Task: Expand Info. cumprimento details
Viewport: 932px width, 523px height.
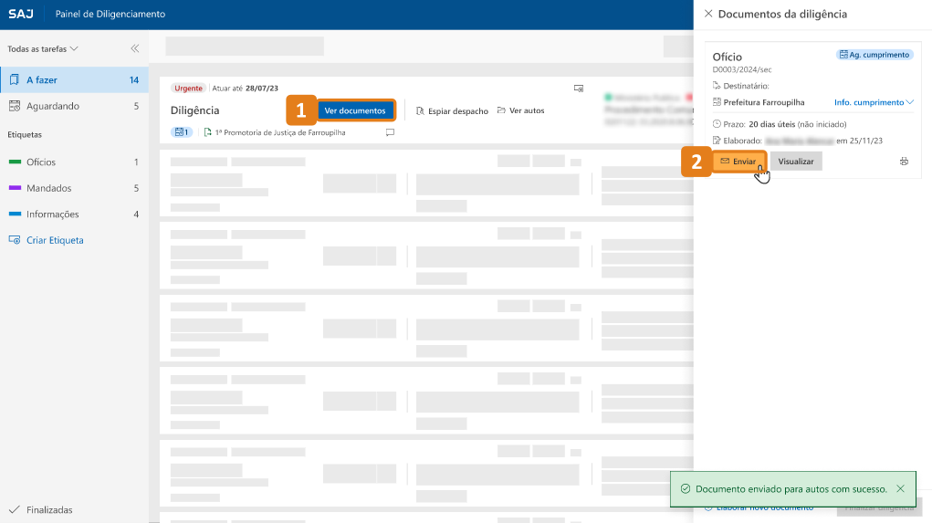Action: pyautogui.click(x=874, y=102)
